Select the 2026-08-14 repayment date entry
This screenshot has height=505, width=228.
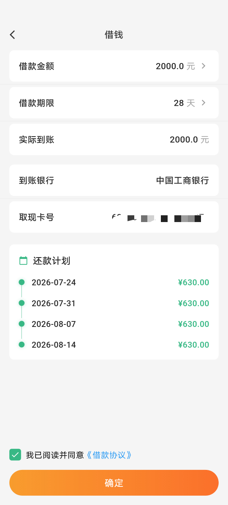[54, 345]
